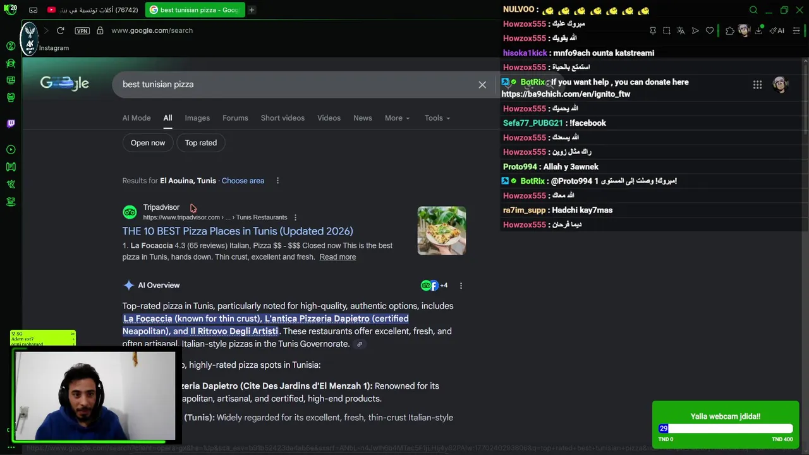Click the Google logo
The image size is (809, 455).
click(x=64, y=83)
